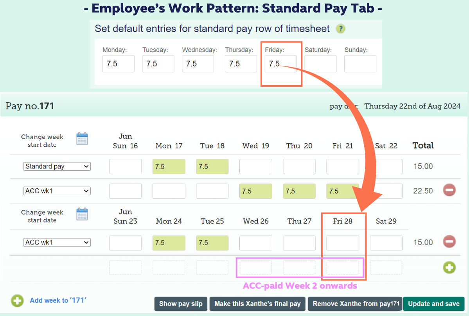This screenshot has height=316, width=469.
Task: Select the empty Saturday default hours field
Action: click(x=320, y=64)
